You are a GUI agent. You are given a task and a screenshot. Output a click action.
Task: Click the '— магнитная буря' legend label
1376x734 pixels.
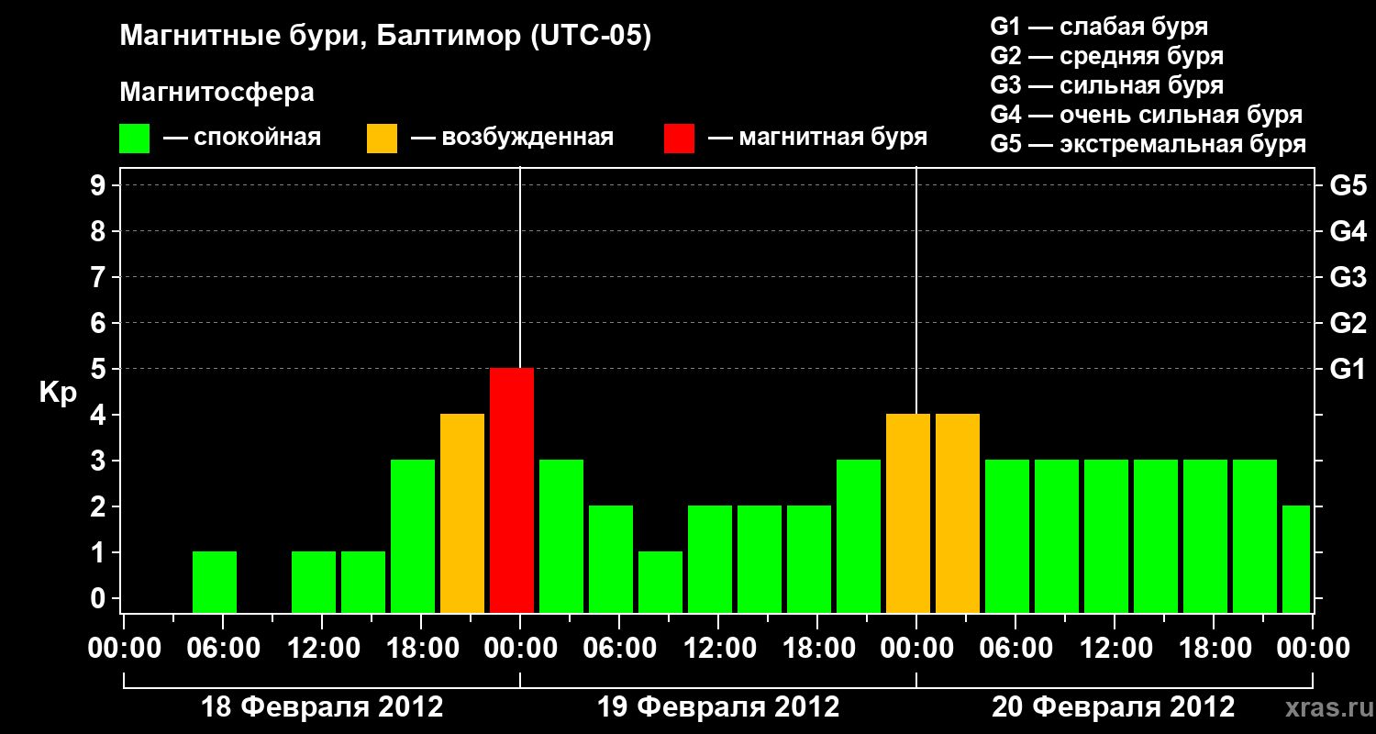[x=818, y=138]
